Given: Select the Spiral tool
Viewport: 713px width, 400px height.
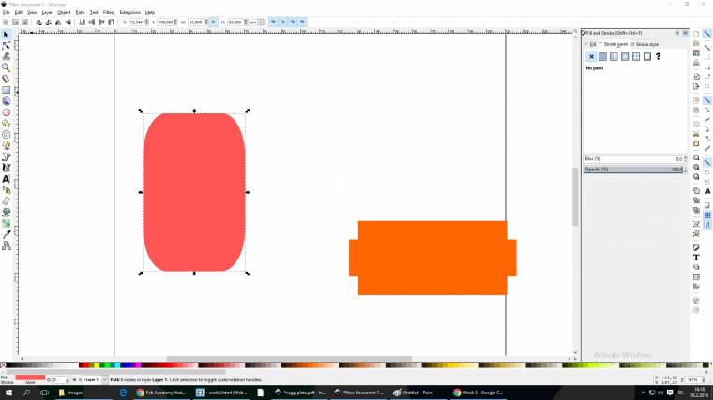Looking at the screenshot, I should [x=6, y=134].
